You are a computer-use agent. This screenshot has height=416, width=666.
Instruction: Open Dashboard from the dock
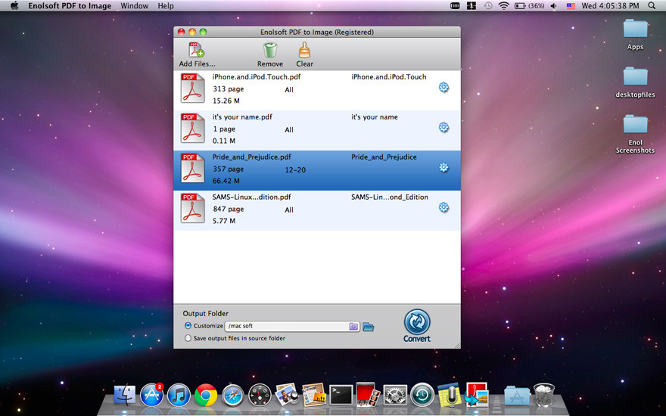260,396
